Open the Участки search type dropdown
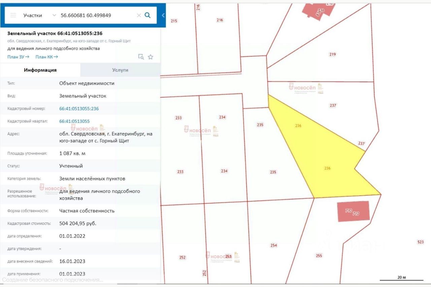 click(39, 15)
